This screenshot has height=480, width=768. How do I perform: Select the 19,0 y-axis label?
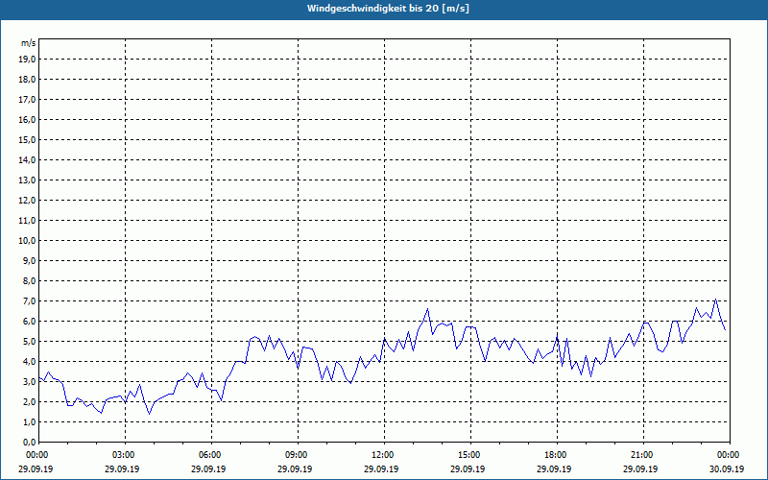28,60
